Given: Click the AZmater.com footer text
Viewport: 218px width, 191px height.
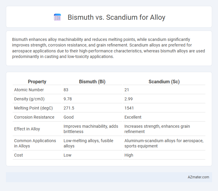Looking at the screenshot, I should 198,177.
